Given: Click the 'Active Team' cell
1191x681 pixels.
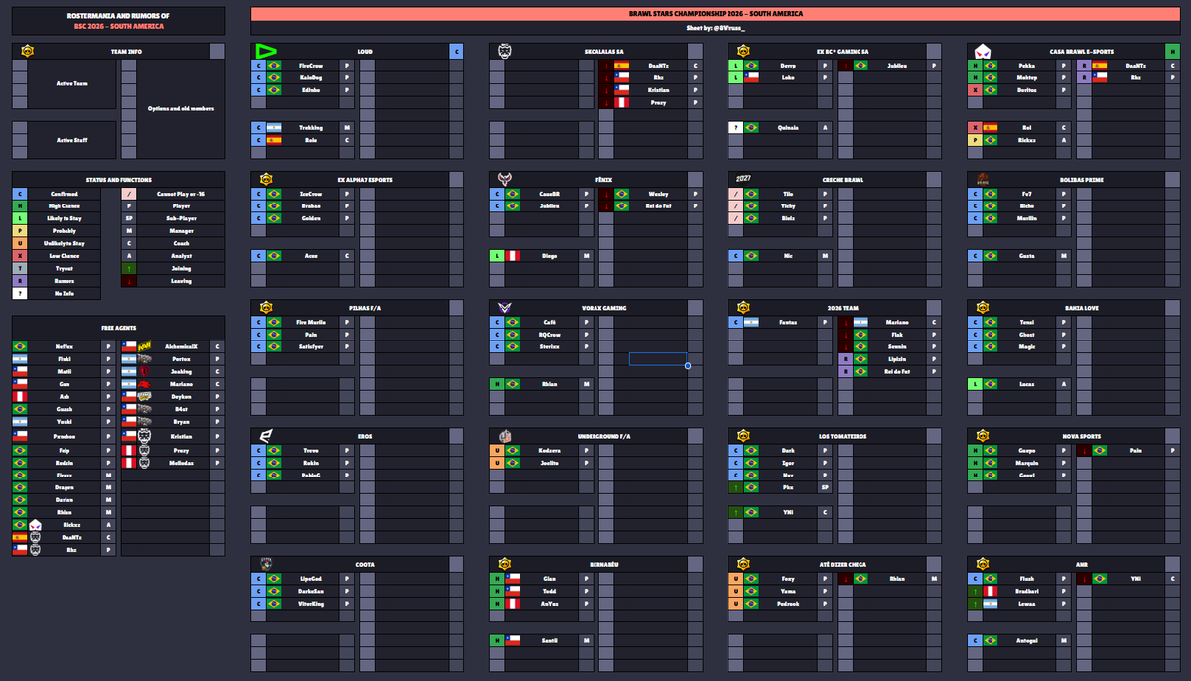Looking at the screenshot, I should coord(71,84).
